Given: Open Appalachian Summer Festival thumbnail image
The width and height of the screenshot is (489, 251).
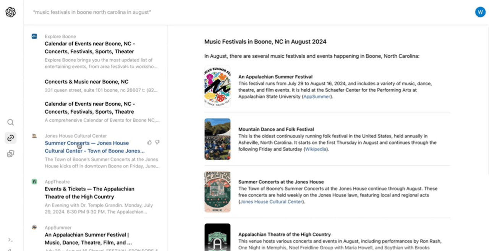Looking at the screenshot, I should pyautogui.click(x=217, y=86).
